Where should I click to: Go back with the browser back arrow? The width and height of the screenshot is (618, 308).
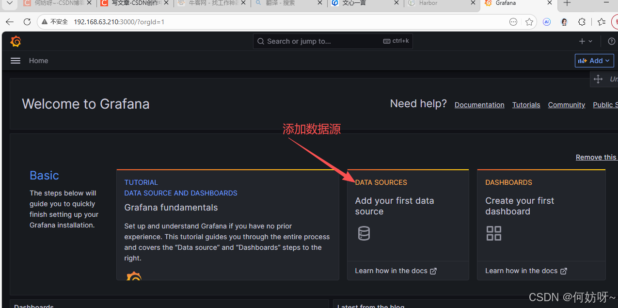tap(10, 22)
